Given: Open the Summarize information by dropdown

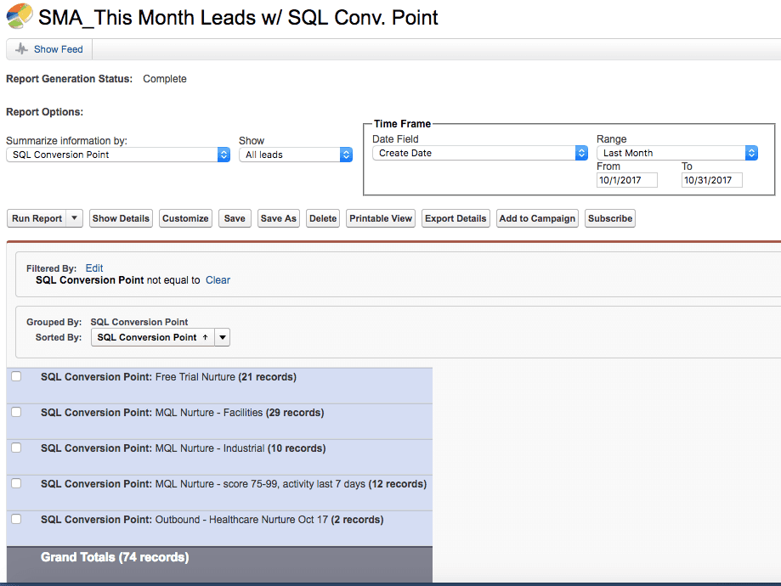Looking at the screenshot, I should pyautogui.click(x=118, y=155).
